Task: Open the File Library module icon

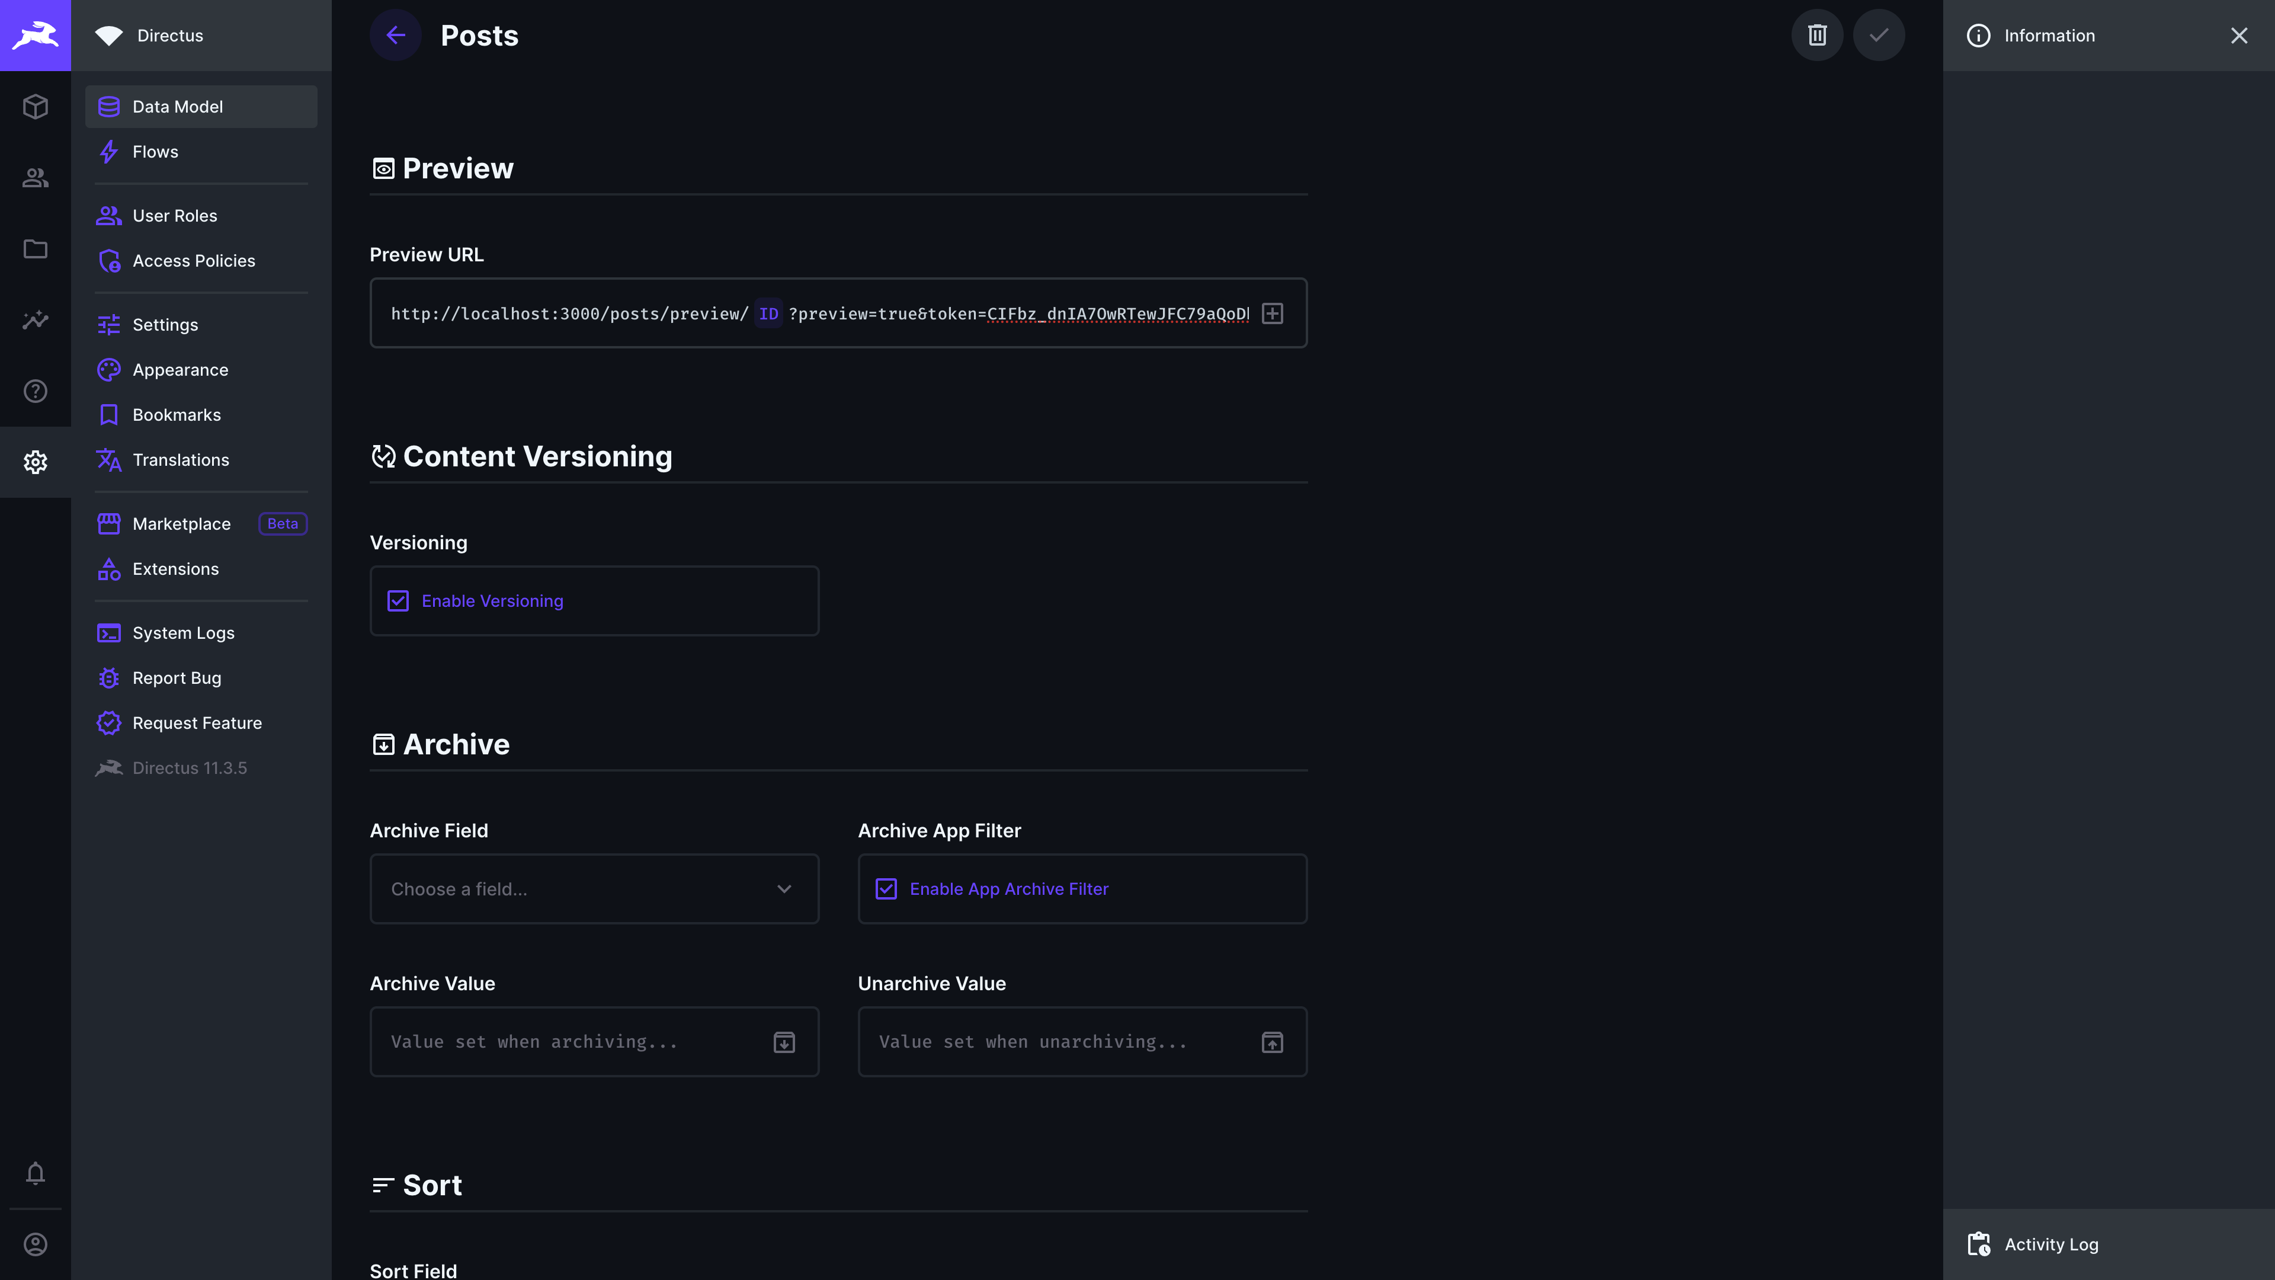Action: click(36, 249)
